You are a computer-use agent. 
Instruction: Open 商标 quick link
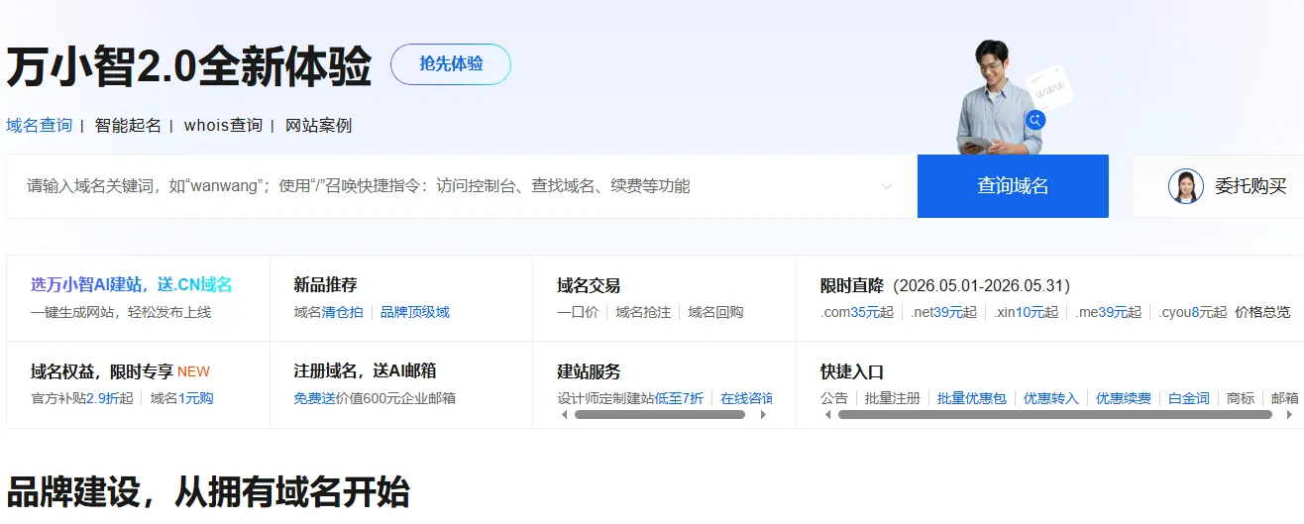[1241, 398]
